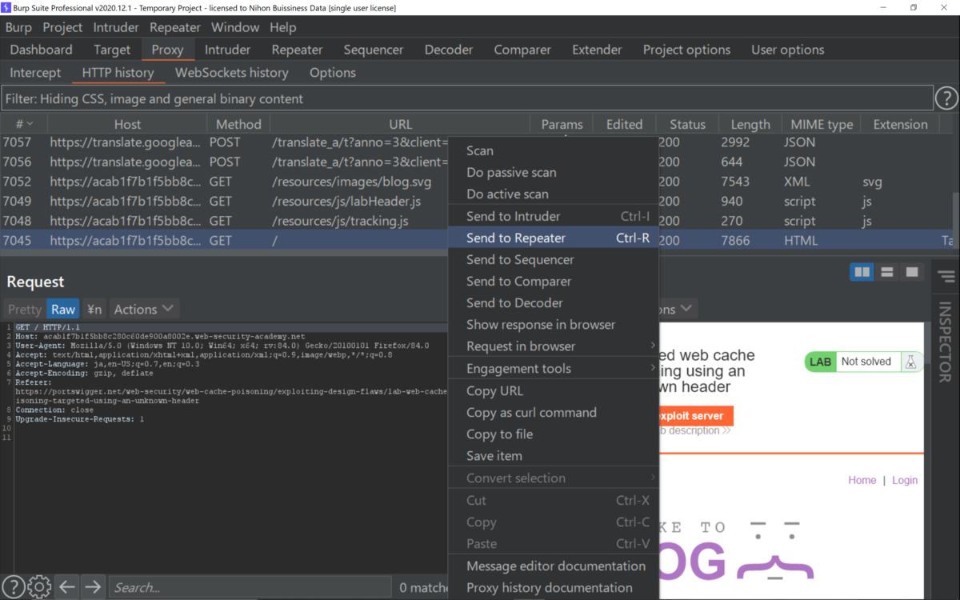The height and width of the screenshot is (600, 960).
Task: Switch to the Dashboard tab
Action: point(41,50)
